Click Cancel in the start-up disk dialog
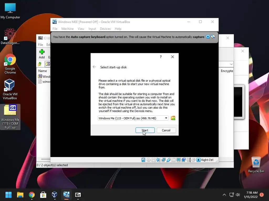 tap(166, 130)
